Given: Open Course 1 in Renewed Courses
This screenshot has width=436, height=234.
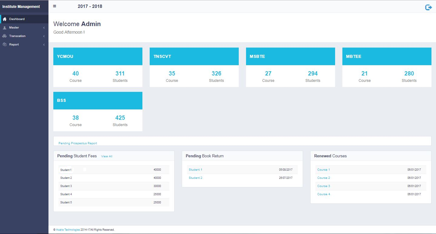Looking at the screenshot, I should pos(324,170).
